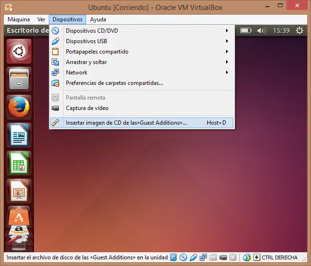Insert Guest Additions CD image
Image resolution: width=311 pixels, height=266 pixels.
[142, 123]
